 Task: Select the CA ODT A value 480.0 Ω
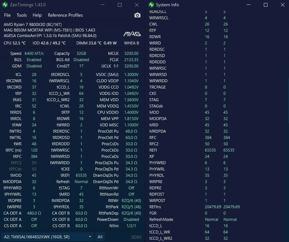pyautogui.click(x=34, y=213)
